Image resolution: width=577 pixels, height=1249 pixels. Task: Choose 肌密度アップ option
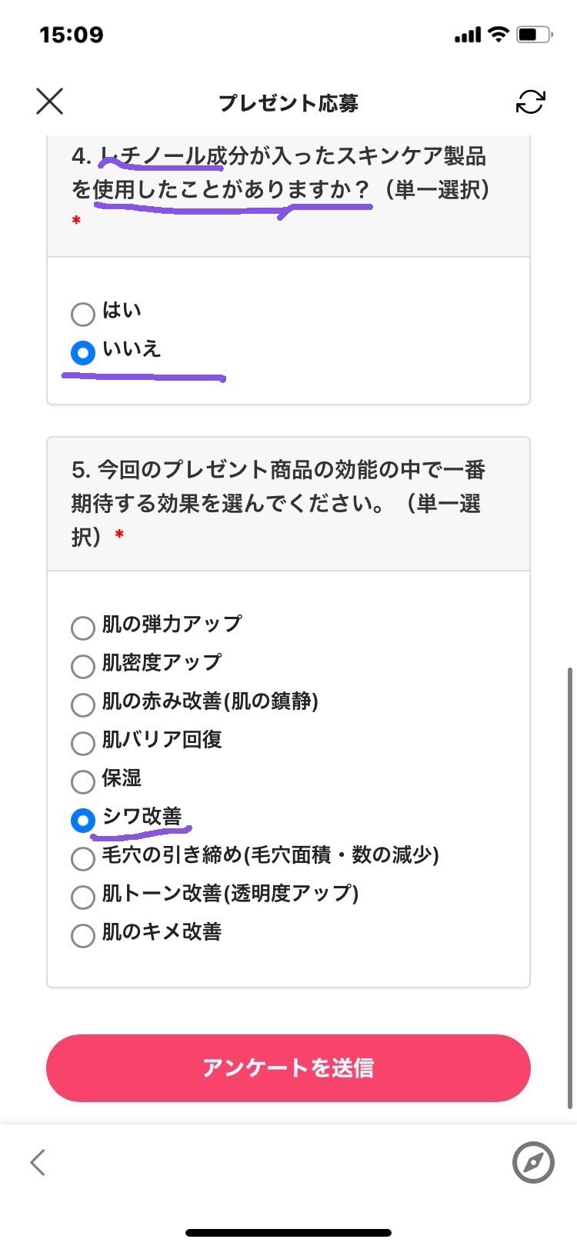pos(83,666)
